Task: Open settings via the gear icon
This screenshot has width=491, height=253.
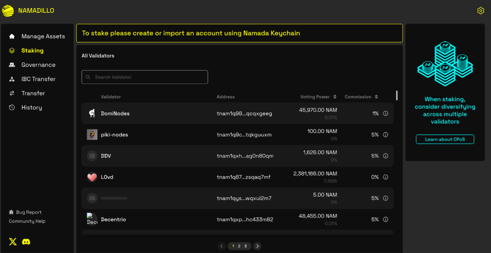Action: pyautogui.click(x=480, y=11)
